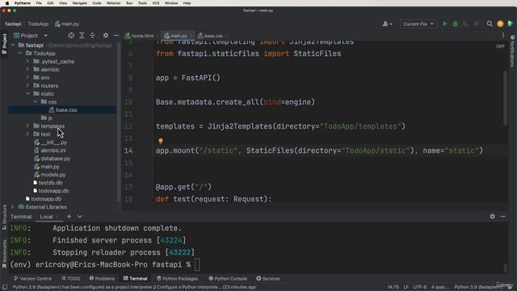Click the Run button in the toolbar
The image size is (517, 291).
(445, 23)
